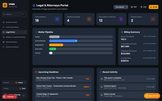Click the warning triangle on Overdue Items card

click(153, 19)
